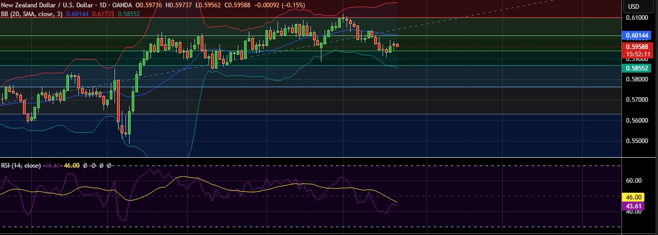Image resolution: width=658 pixels, height=235 pixels.
Task: Click the blue 0.60144 price label on axis
Action: (637, 36)
